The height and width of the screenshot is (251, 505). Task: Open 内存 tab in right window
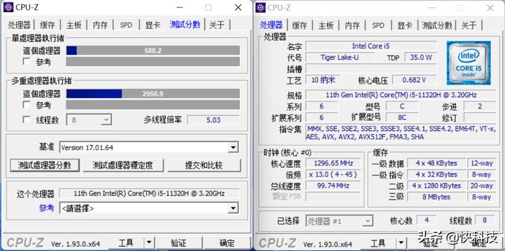[352, 25]
